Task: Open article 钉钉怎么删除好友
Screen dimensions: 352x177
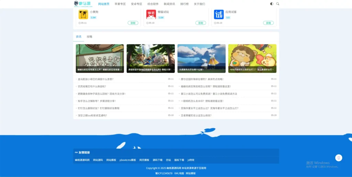Action: (x=99, y=108)
